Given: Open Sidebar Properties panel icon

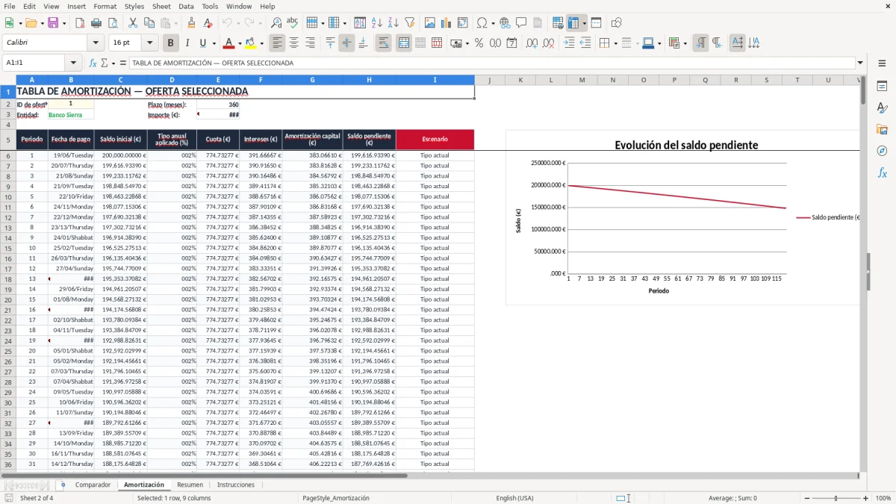Looking at the screenshot, I should pyautogui.click(x=882, y=87).
